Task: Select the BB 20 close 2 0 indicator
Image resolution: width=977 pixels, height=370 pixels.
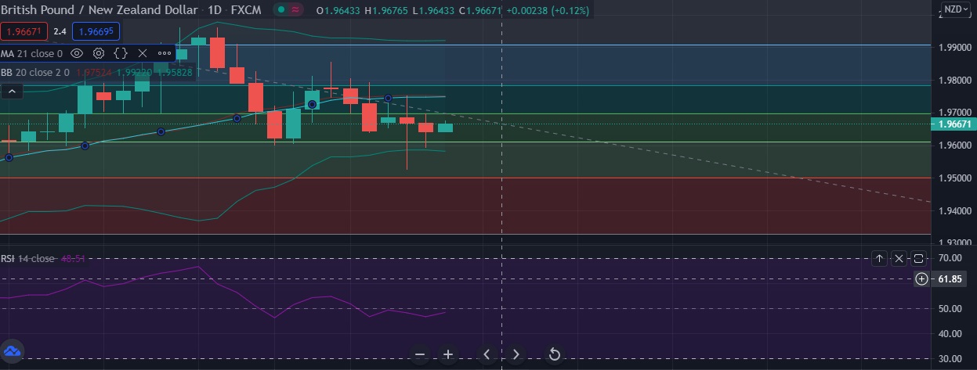Action: [35, 72]
